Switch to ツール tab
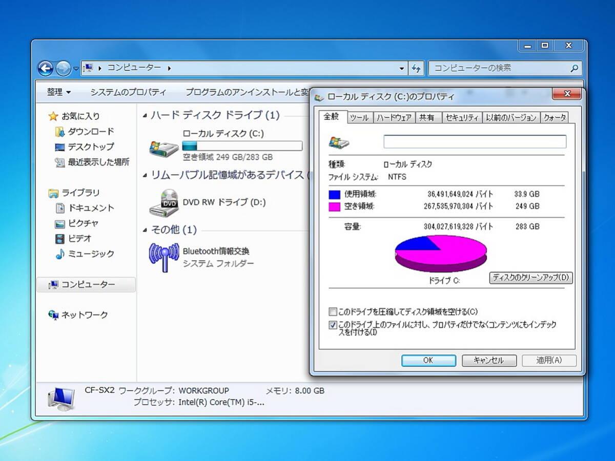Image resolution: width=615 pixels, height=461 pixels. 359,118
